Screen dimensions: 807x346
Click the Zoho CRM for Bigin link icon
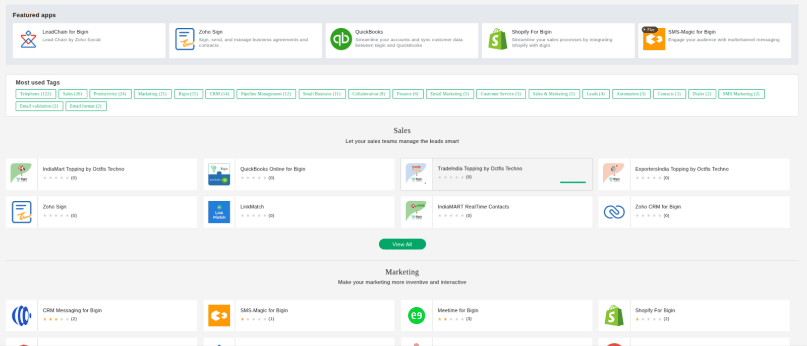coord(614,212)
